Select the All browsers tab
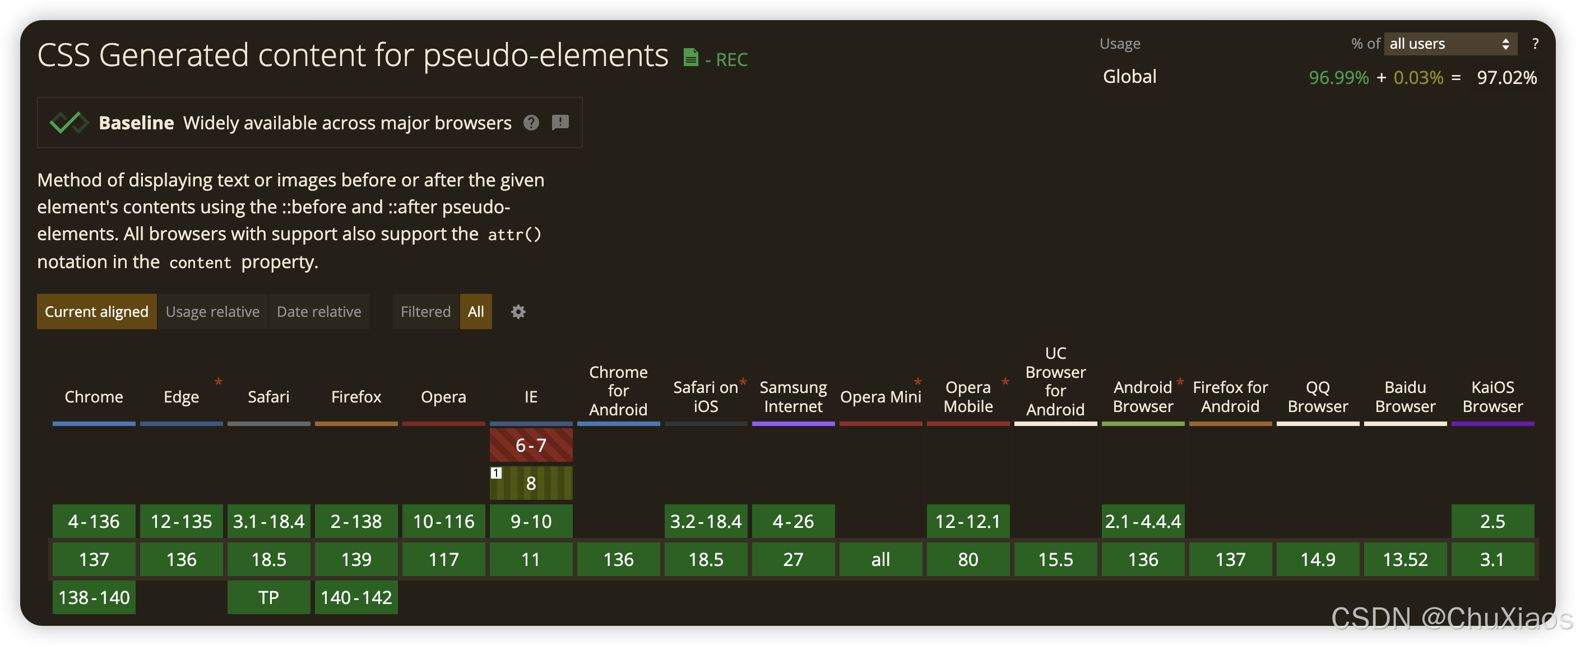1576x646 pixels. pyautogui.click(x=475, y=312)
